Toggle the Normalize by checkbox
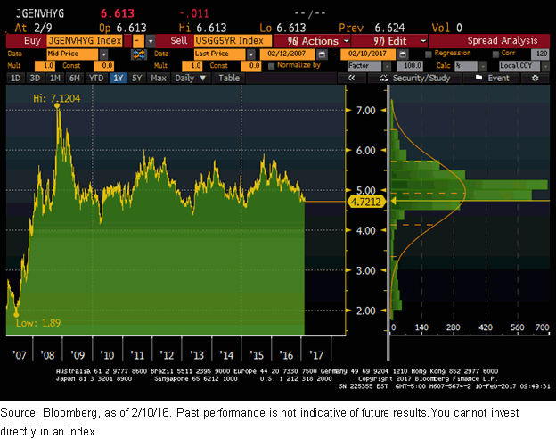The height and width of the screenshot is (439, 556). (x=271, y=66)
